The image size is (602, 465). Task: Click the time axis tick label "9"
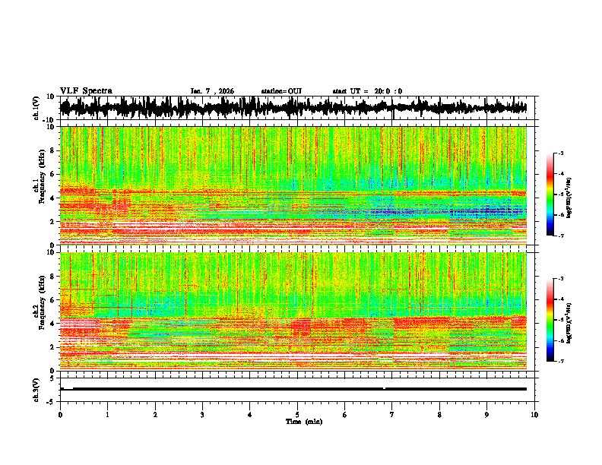click(486, 415)
